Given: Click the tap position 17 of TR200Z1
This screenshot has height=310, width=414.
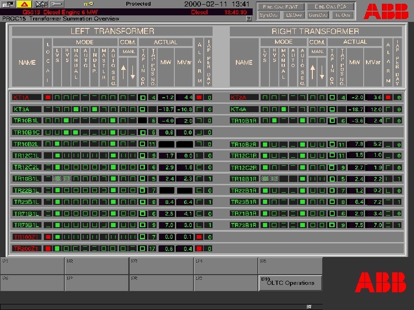Looking at the screenshot, I should coord(152,248).
